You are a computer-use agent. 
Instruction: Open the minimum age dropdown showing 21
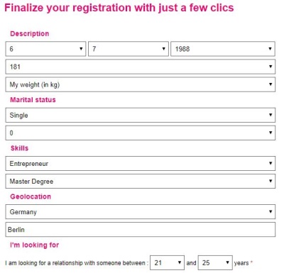click(x=167, y=262)
